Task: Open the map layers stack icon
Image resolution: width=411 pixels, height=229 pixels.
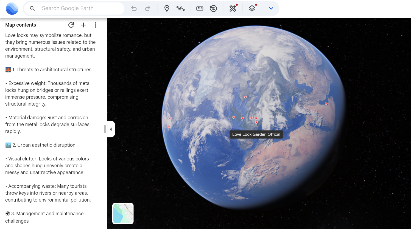Action: pos(252,9)
